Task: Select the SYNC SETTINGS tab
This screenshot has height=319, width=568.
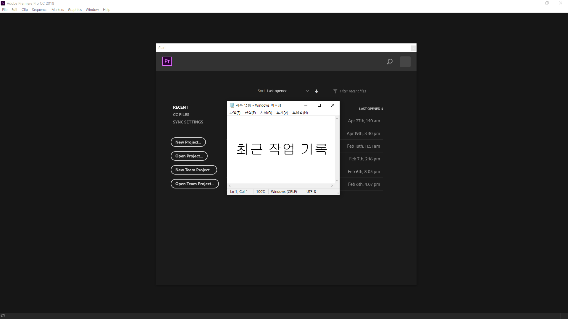Action: coord(188,122)
